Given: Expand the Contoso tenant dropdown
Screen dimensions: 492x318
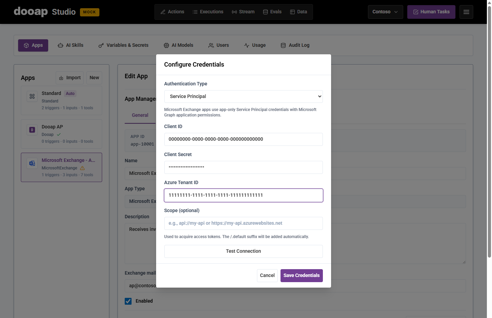Looking at the screenshot, I should pyautogui.click(x=385, y=12).
